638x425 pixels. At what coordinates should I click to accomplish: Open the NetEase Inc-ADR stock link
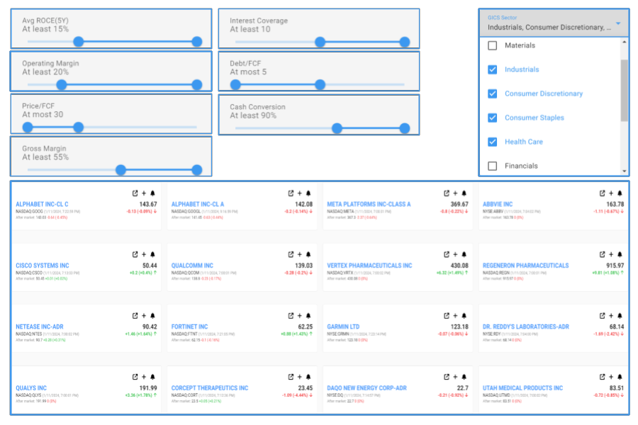(x=40, y=327)
